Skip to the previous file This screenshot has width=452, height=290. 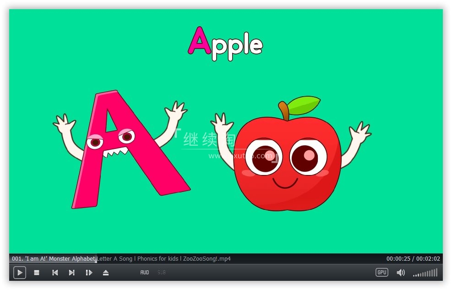(55, 273)
